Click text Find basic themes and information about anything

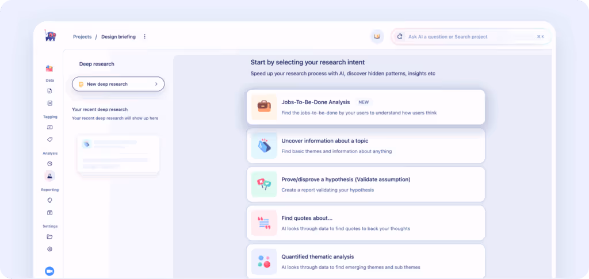(x=336, y=151)
